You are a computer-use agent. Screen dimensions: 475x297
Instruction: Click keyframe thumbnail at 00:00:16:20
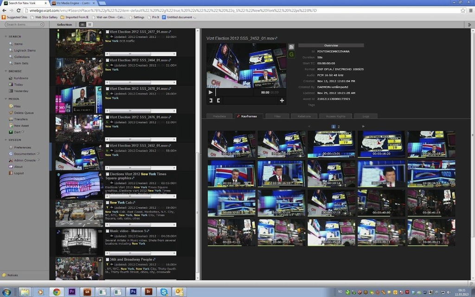click(x=381, y=144)
